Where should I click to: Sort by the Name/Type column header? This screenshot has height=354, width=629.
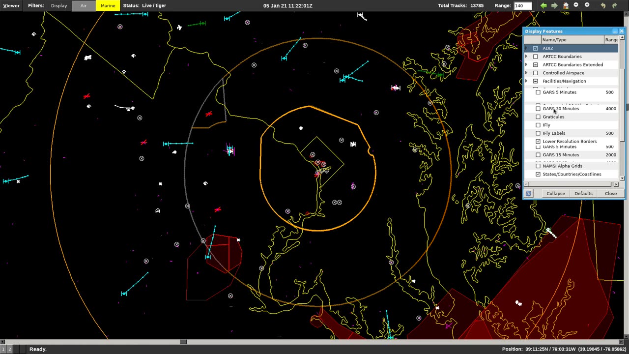572,40
